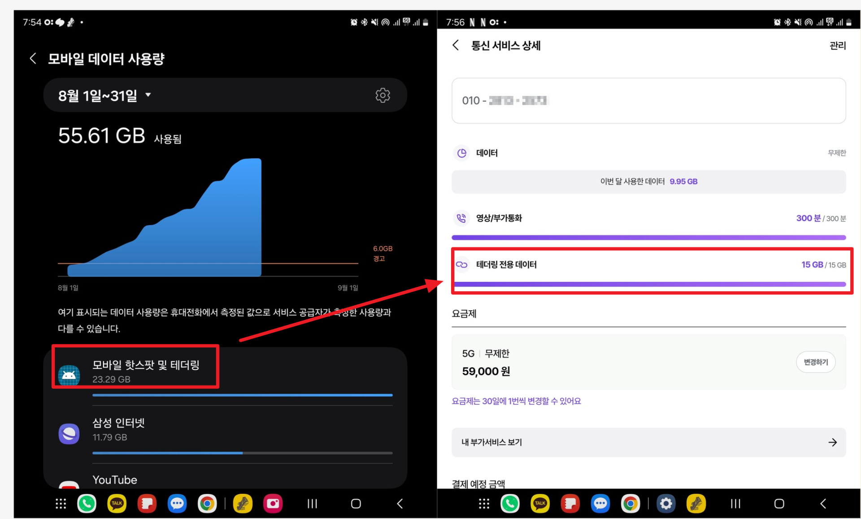861x519 pixels.
Task: Open data usage settings gear icon
Action: [382, 95]
